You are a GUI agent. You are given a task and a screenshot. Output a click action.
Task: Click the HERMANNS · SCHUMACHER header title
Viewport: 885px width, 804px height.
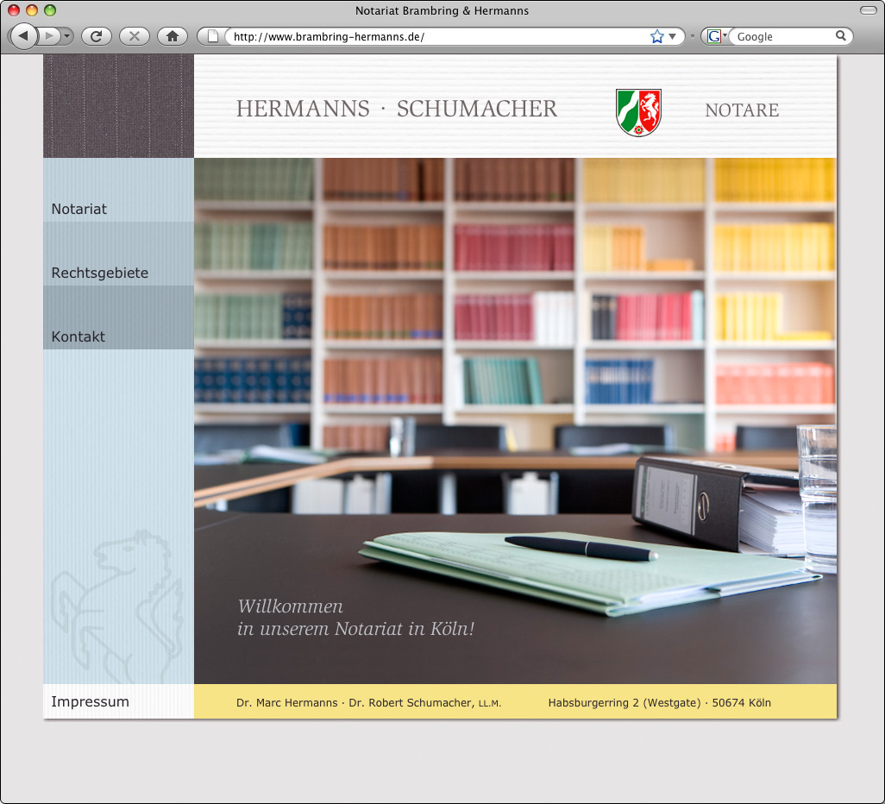point(397,110)
